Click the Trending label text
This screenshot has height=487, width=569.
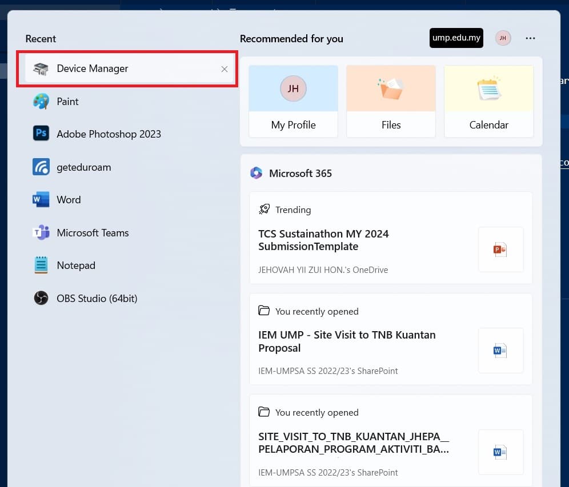(x=293, y=210)
